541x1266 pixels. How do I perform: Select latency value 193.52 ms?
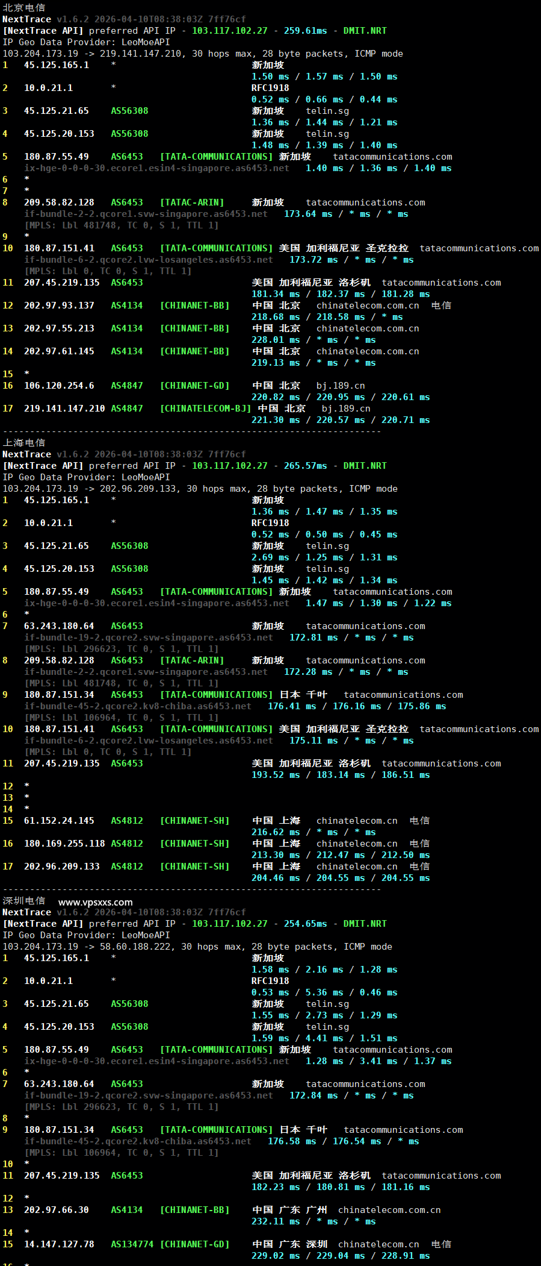pos(276,775)
